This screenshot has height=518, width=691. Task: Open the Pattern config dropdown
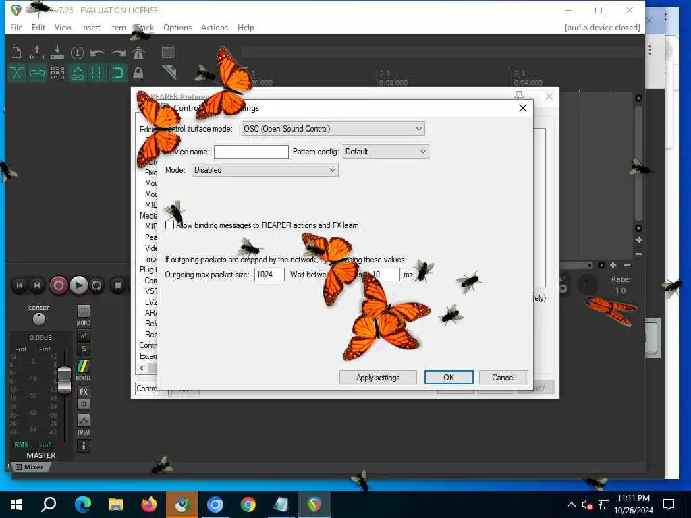[385, 152]
